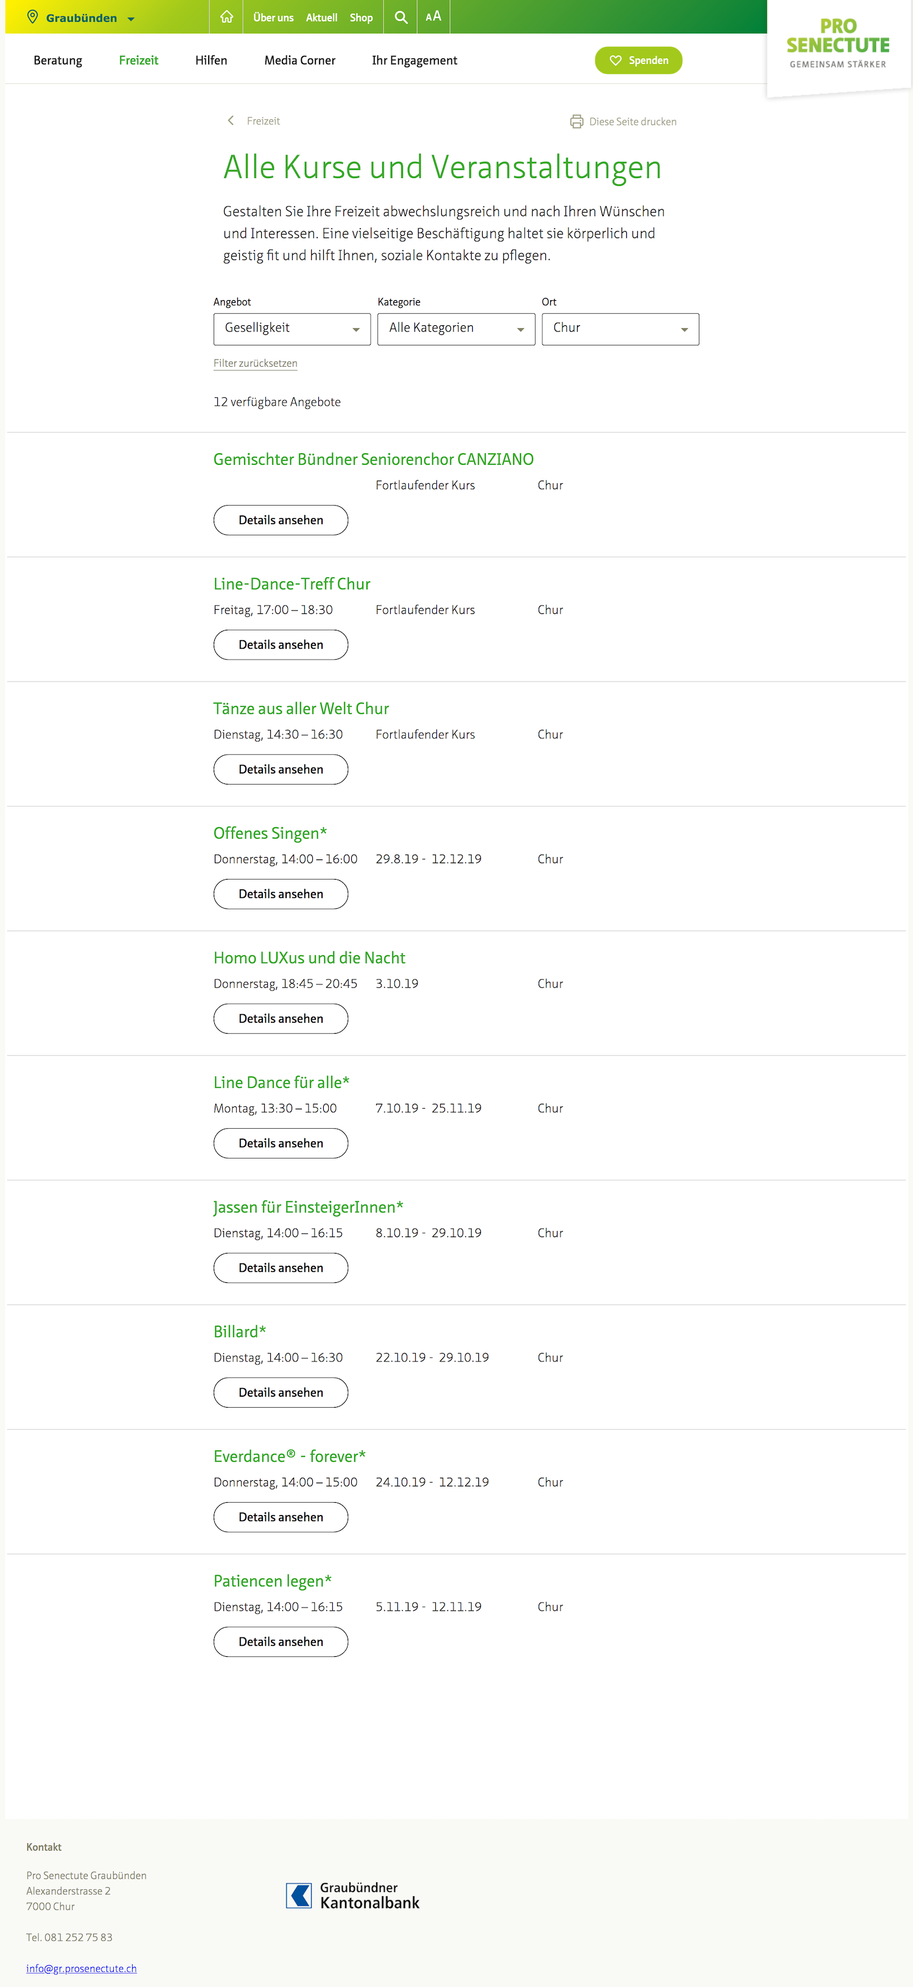Email info@gr.prosenectute.ch from footer

click(x=81, y=1968)
